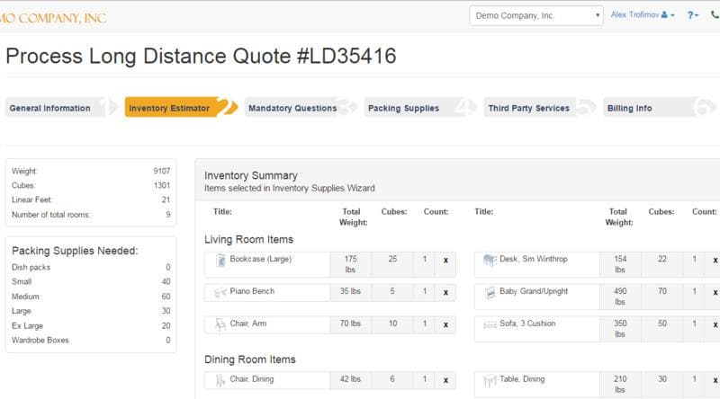Viewport: 720px width, 399px height.
Task: Click the Small boxes count 40
Action: pyautogui.click(x=166, y=281)
